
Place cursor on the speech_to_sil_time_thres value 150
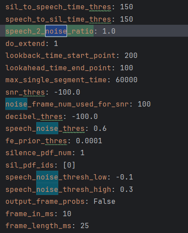click(x=127, y=19)
